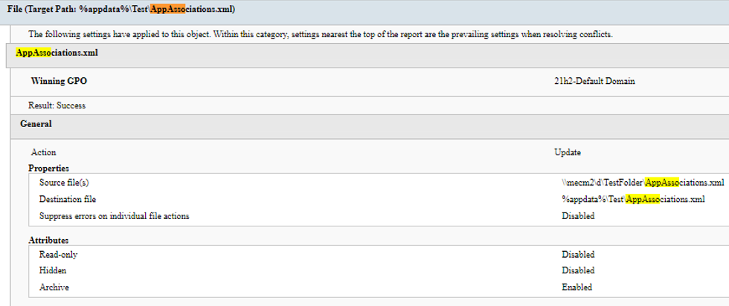Select the Update action value
Screen dimensions: 729x306
tap(568, 152)
